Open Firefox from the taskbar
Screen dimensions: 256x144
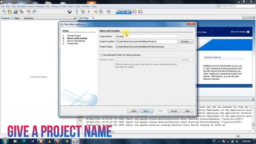pos(58,141)
